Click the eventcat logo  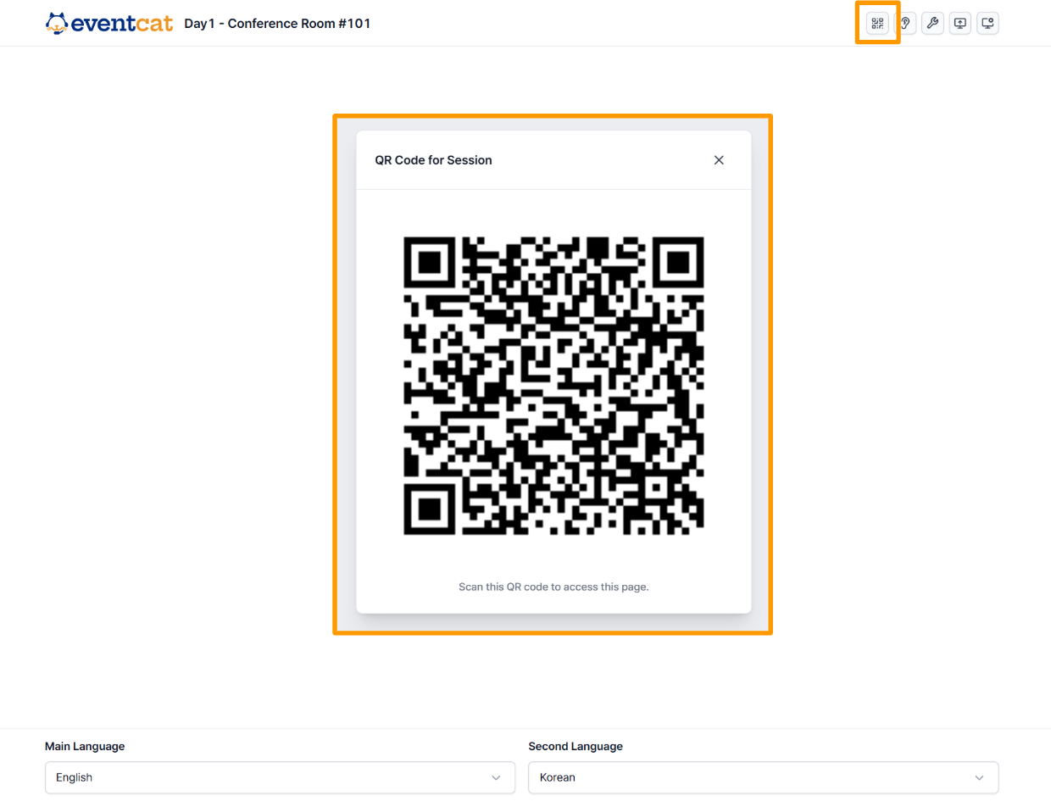(x=109, y=23)
